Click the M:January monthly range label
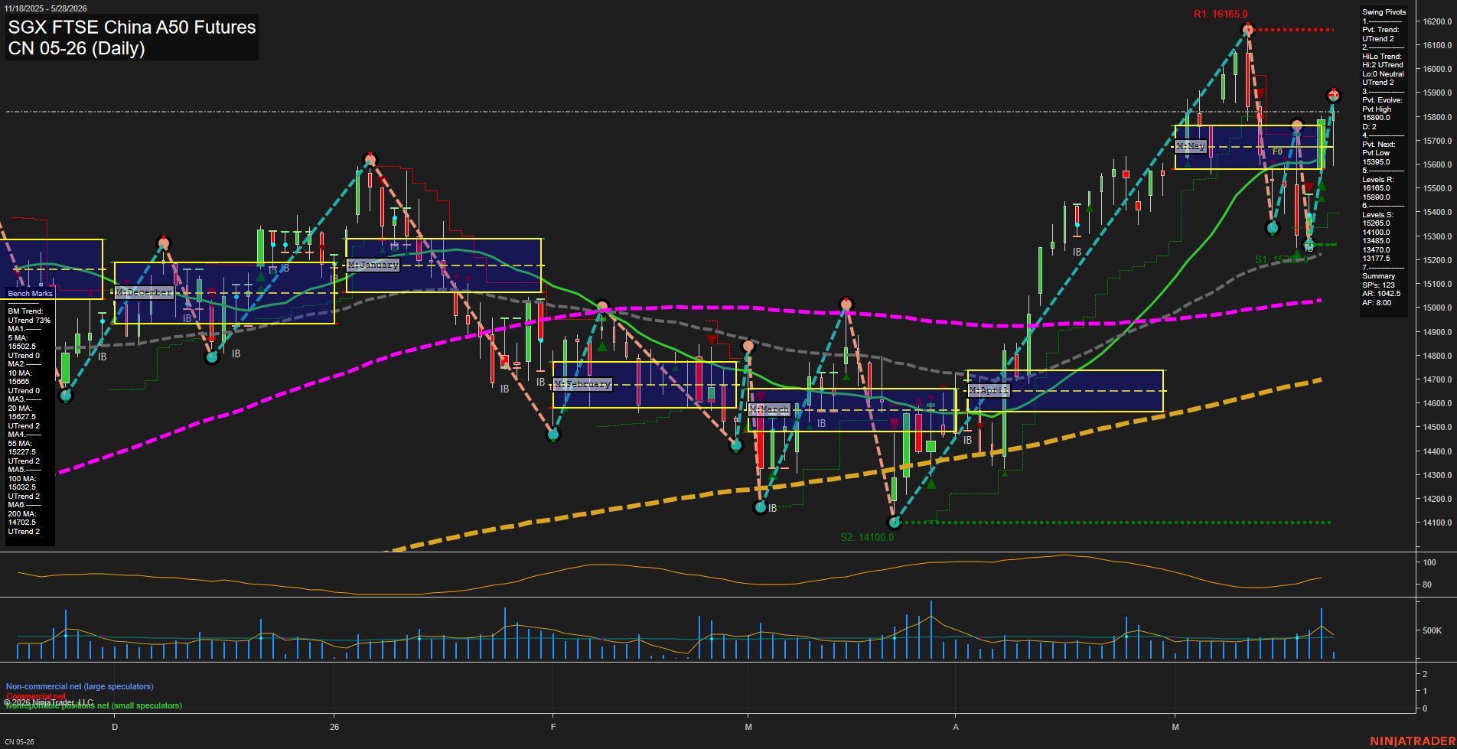The width and height of the screenshot is (1457, 749). coord(373,265)
